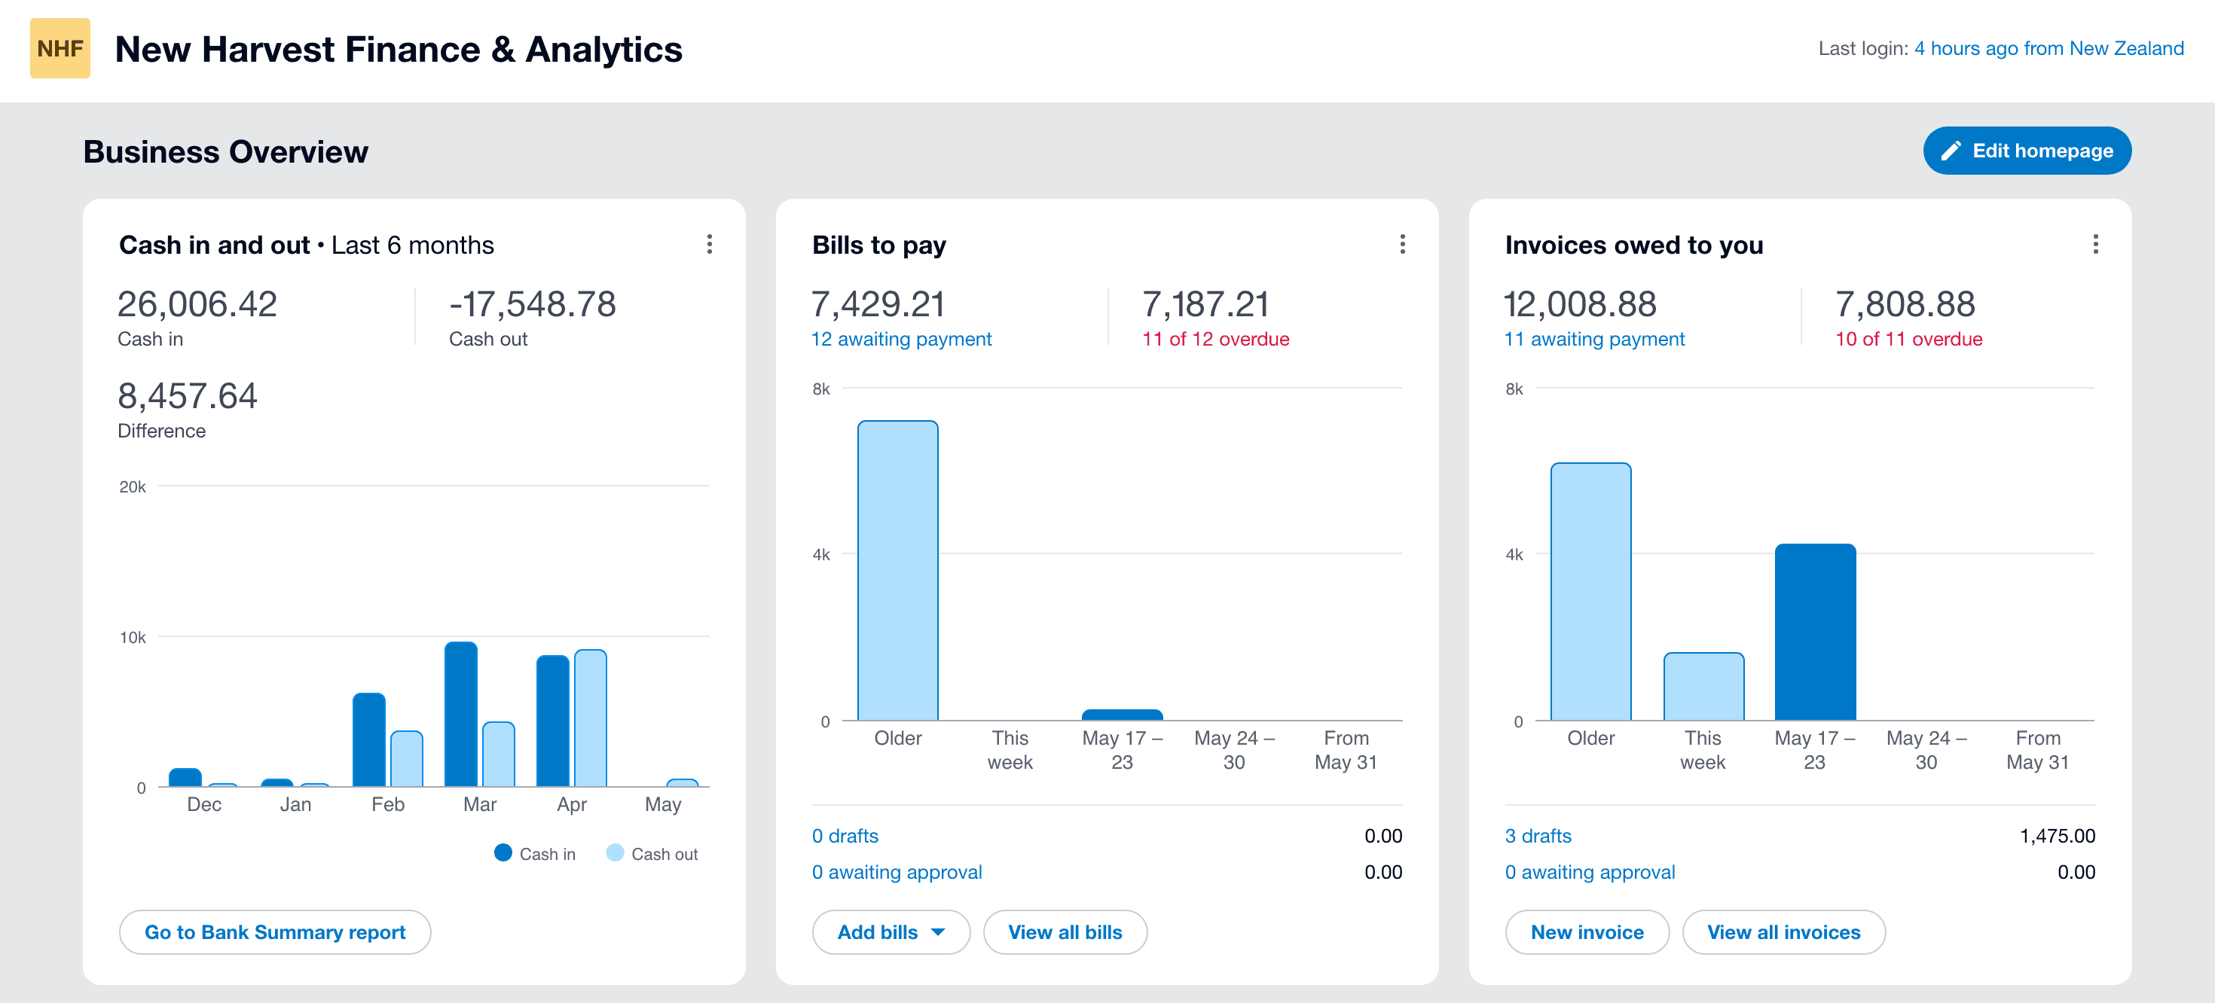Click the 12,008.88 invoices total
This screenshot has height=1003, width=2215.
pos(1580,303)
